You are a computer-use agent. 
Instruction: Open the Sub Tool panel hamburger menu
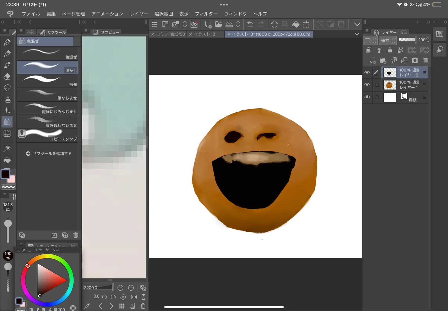click(x=21, y=31)
